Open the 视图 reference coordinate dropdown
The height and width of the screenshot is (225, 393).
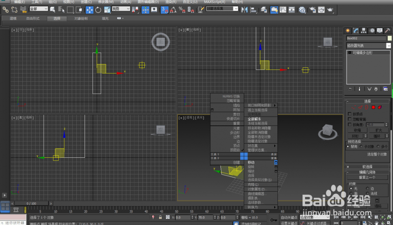[x=121, y=9]
